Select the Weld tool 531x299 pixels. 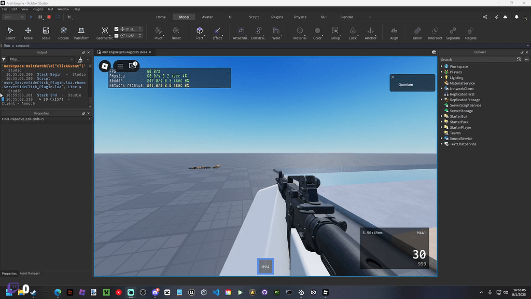[x=276, y=32]
